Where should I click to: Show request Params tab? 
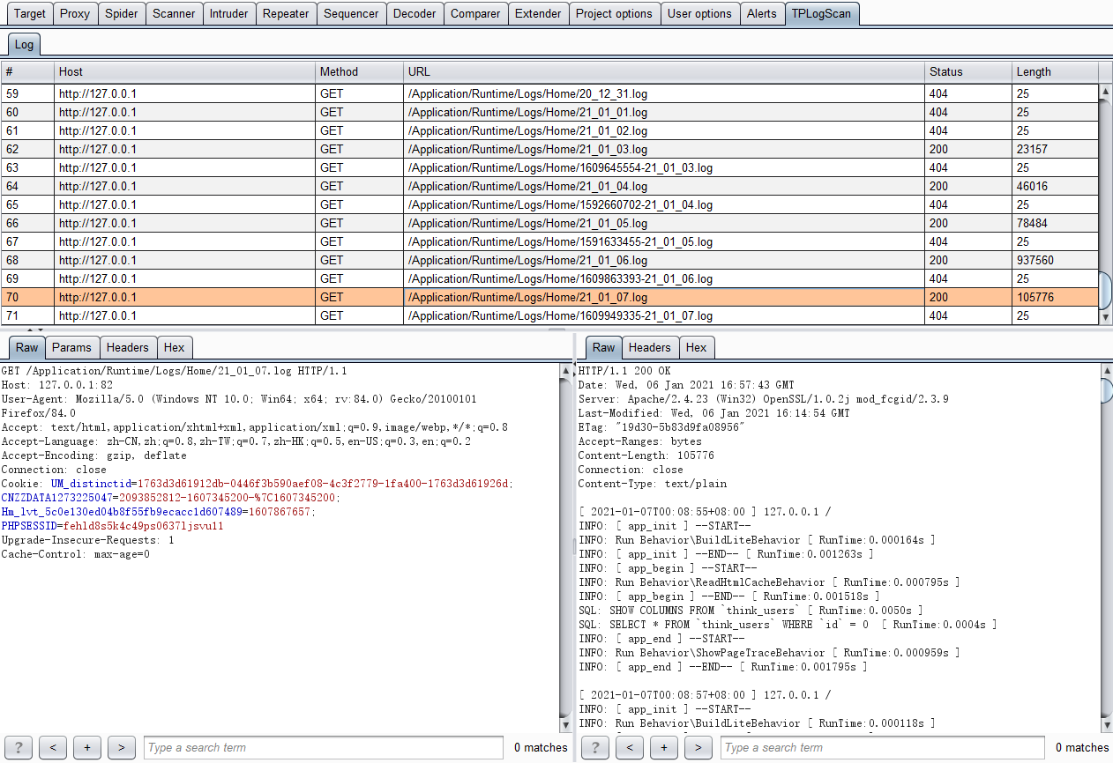tap(71, 347)
